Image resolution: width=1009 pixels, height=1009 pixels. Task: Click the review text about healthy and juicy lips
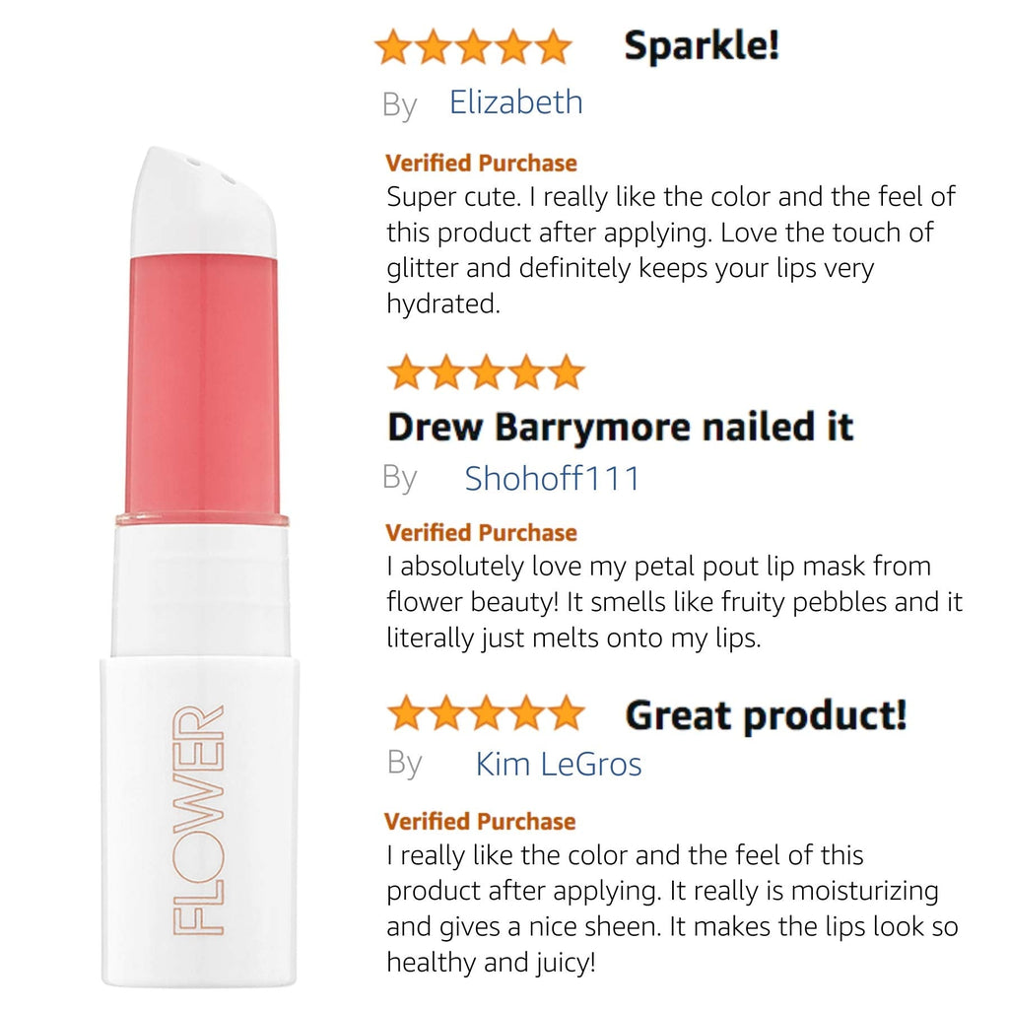[672, 908]
